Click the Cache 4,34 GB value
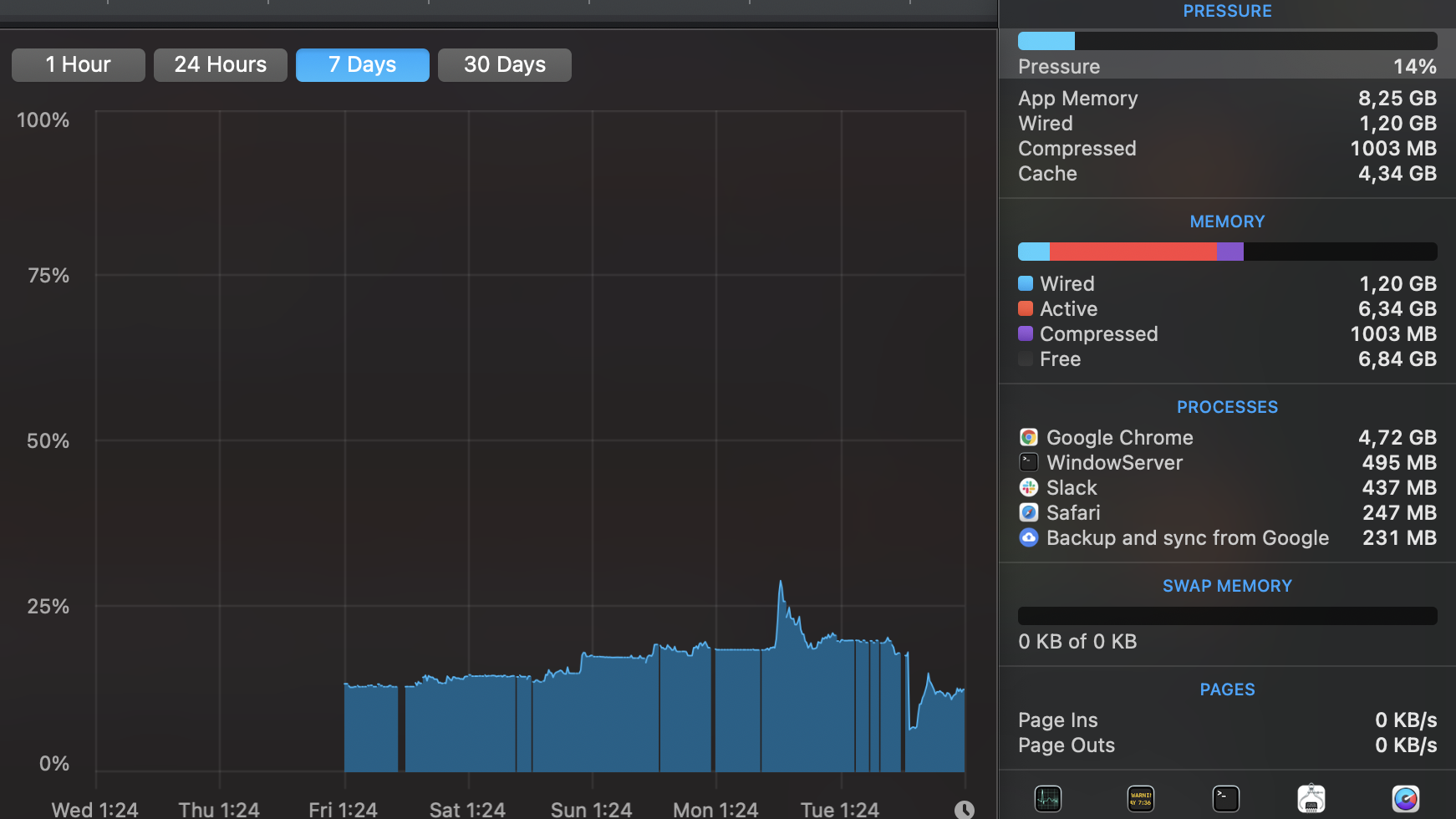1456x819 pixels. [1397, 173]
